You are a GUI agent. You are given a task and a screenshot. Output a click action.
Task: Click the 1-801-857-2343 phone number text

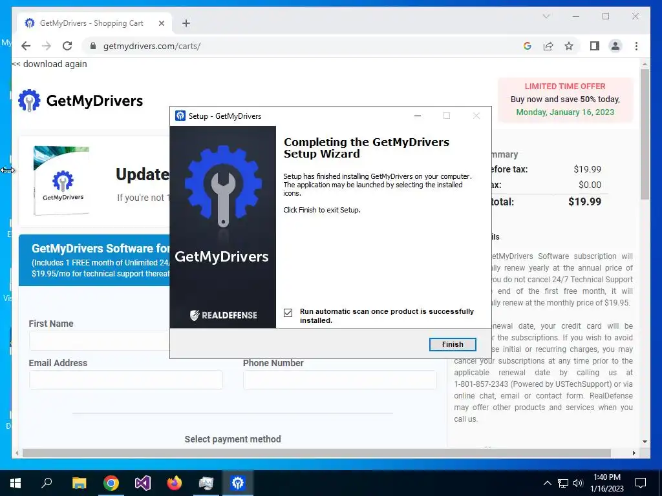(x=481, y=384)
